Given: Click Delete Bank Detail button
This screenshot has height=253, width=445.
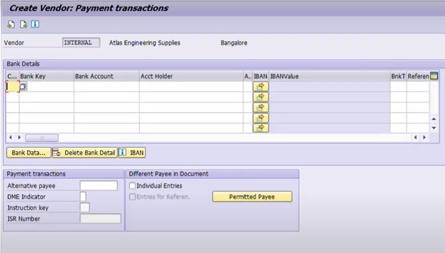Looking at the screenshot, I should point(85,152).
